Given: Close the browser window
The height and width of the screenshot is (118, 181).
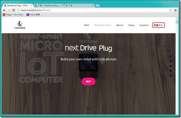Looking at the screenshot, I should (x=175, y=2).
